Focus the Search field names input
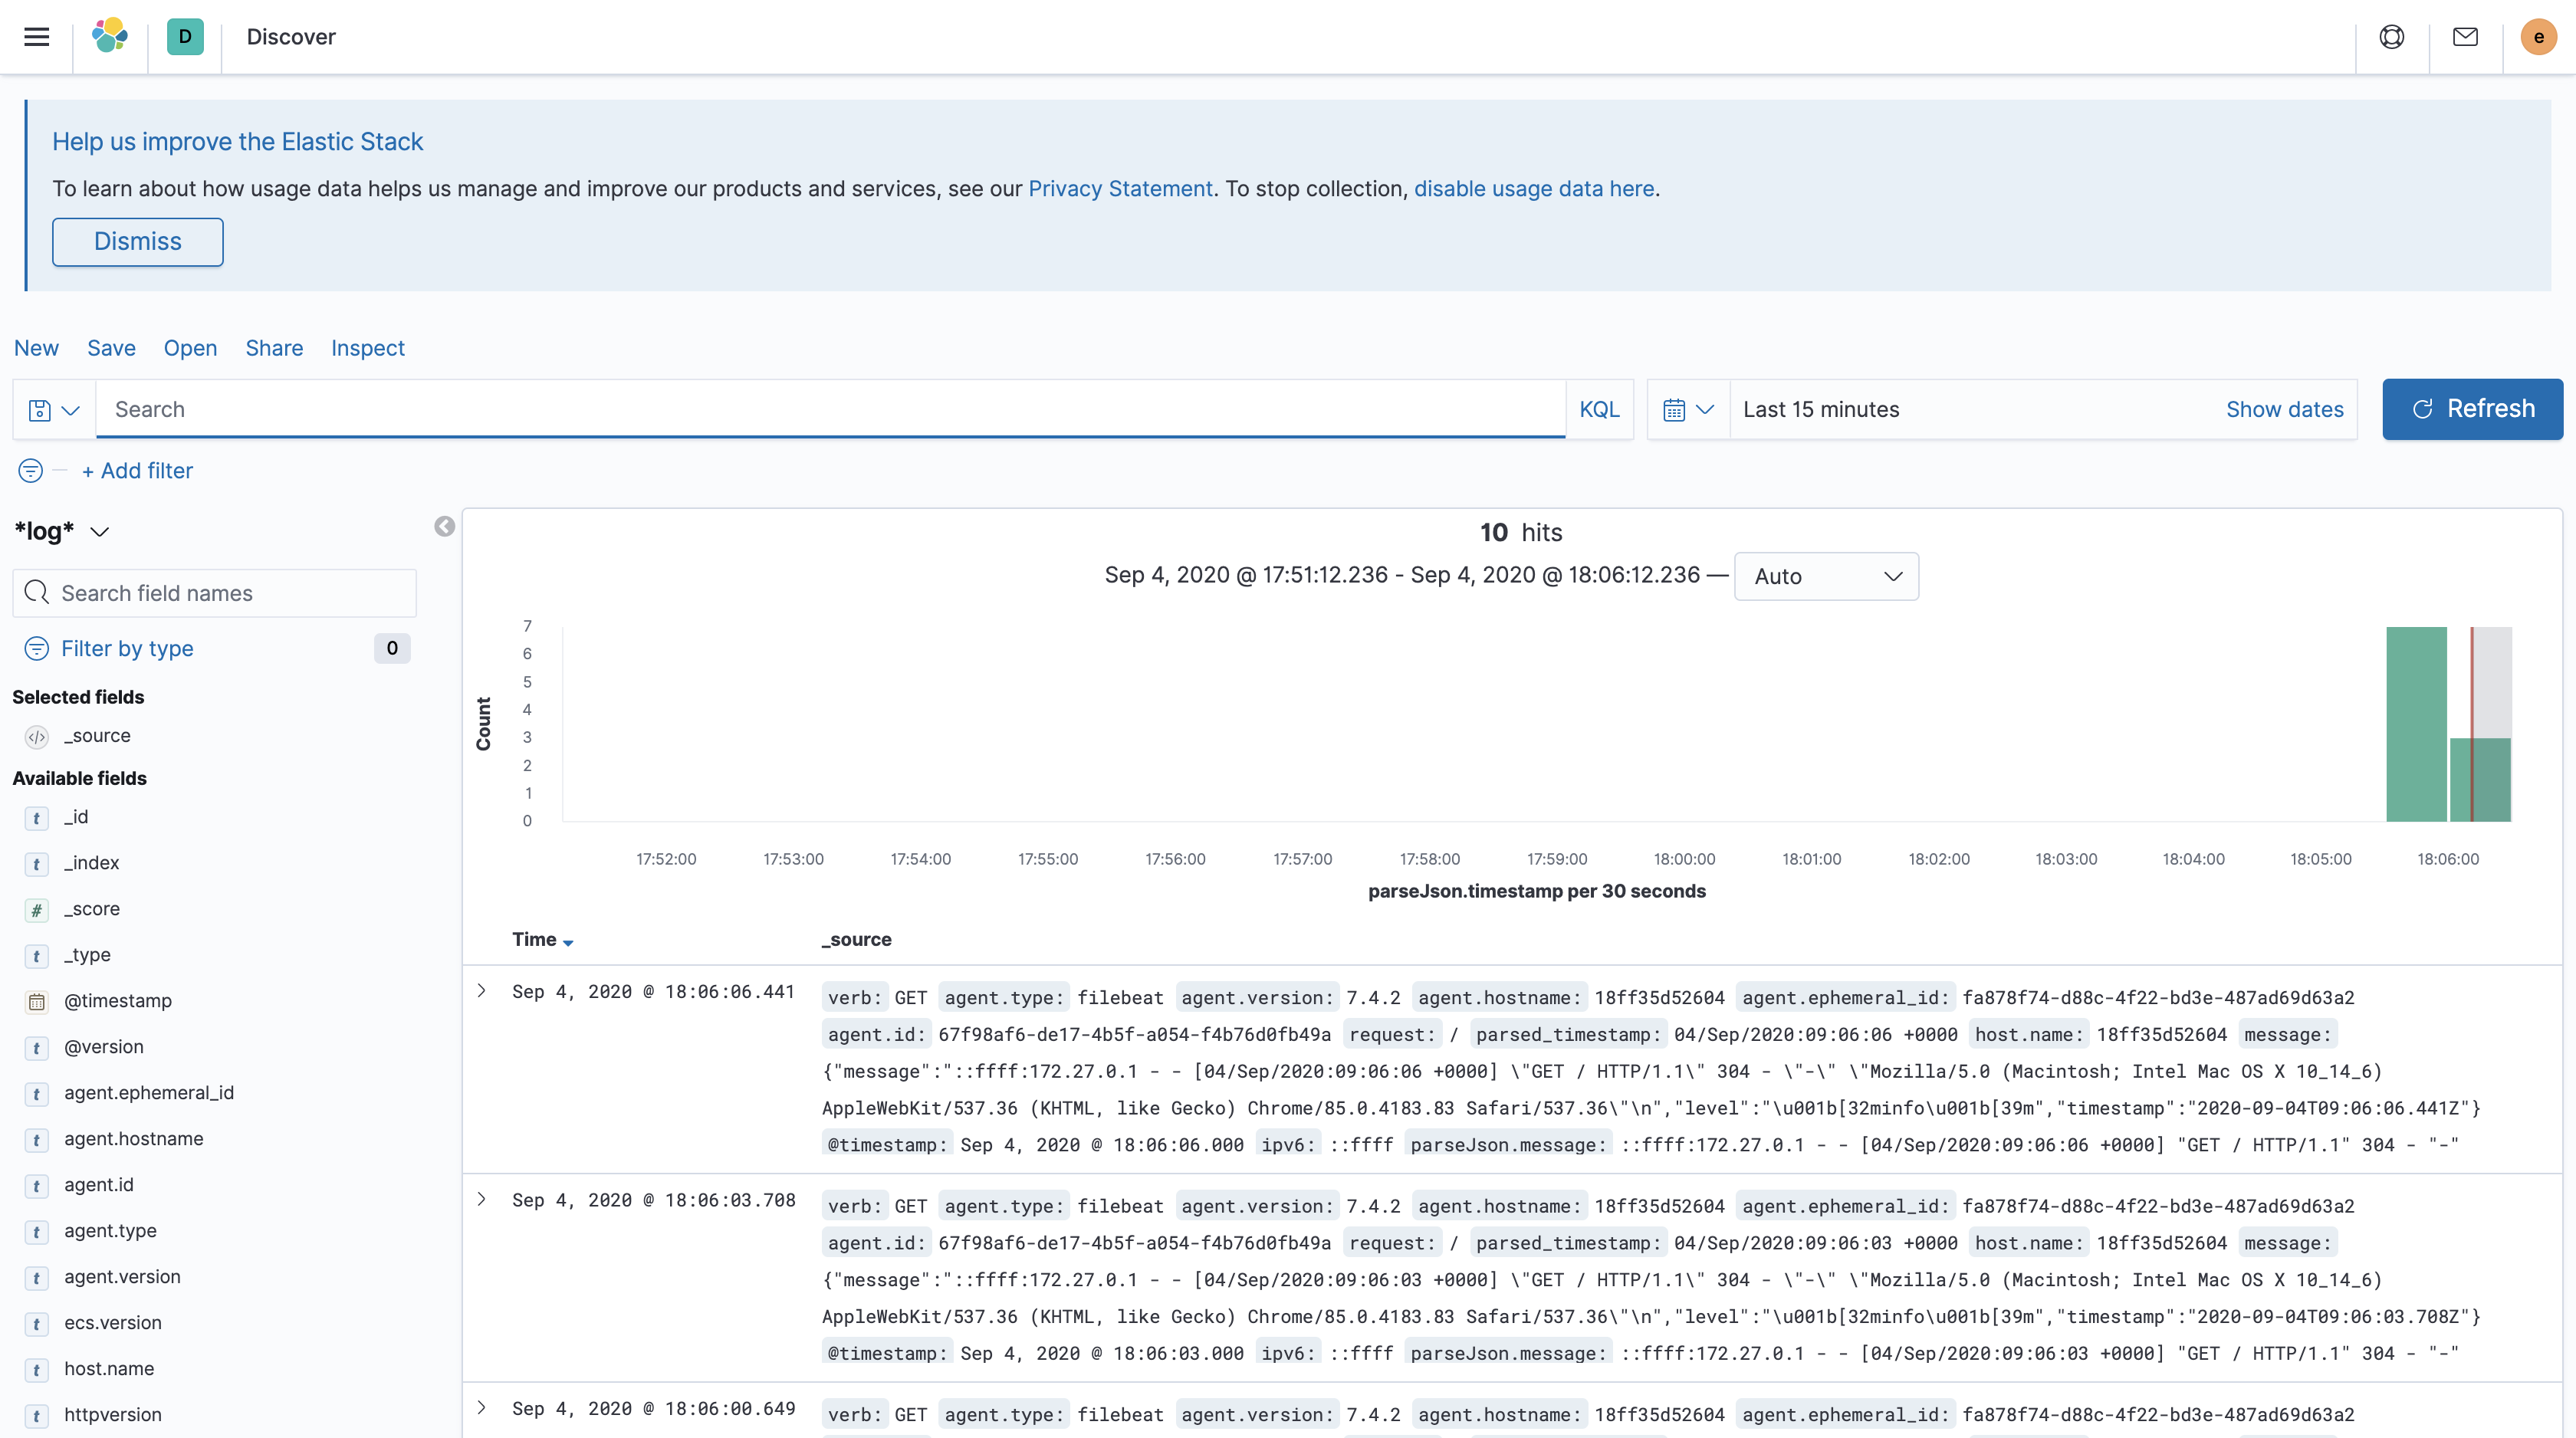Screen dimensions: 2576x1438 tap(215, 593)
